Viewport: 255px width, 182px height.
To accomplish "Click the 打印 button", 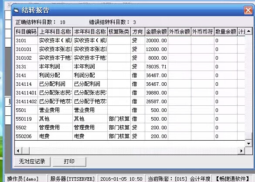I will (x=69, y=162).
